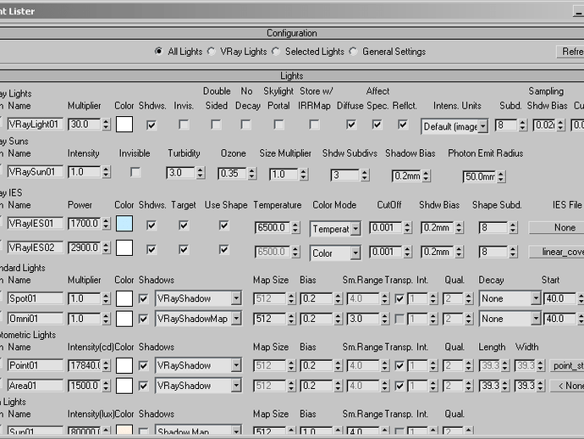The image size is (584, 439).
Task: Click VRaySun01 Ozone spinner arrows
Action: (252, 174)
